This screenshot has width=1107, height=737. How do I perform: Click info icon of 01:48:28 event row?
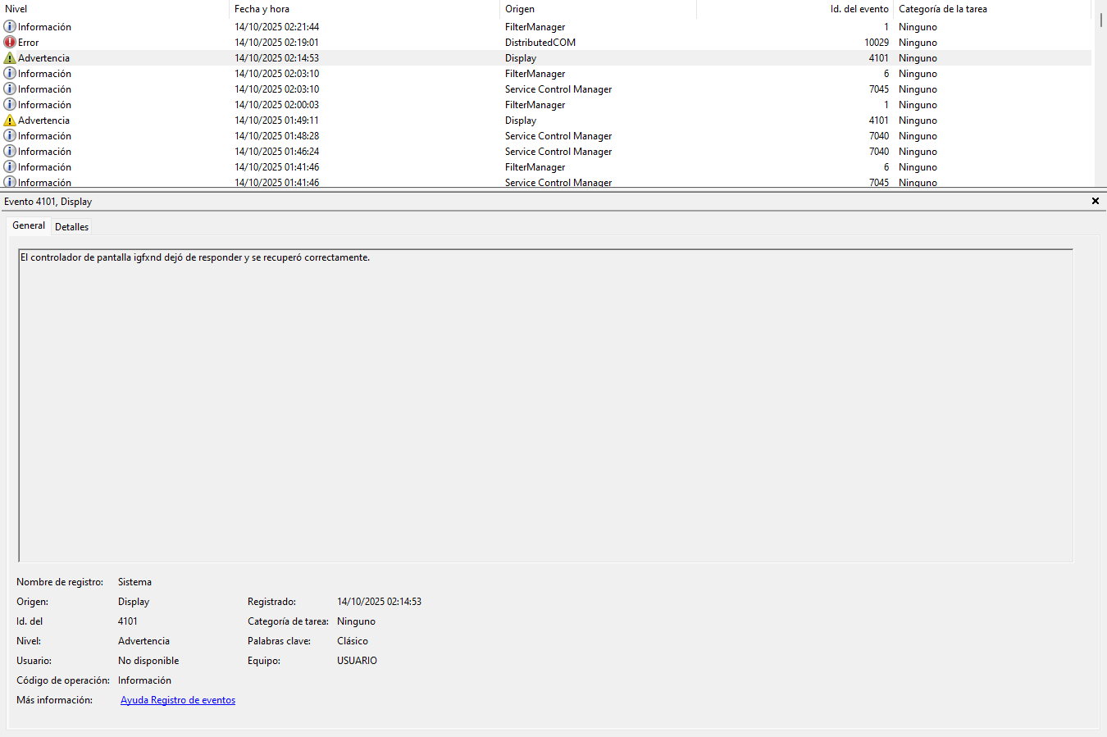pyautogui.click(x=10, y=136)
